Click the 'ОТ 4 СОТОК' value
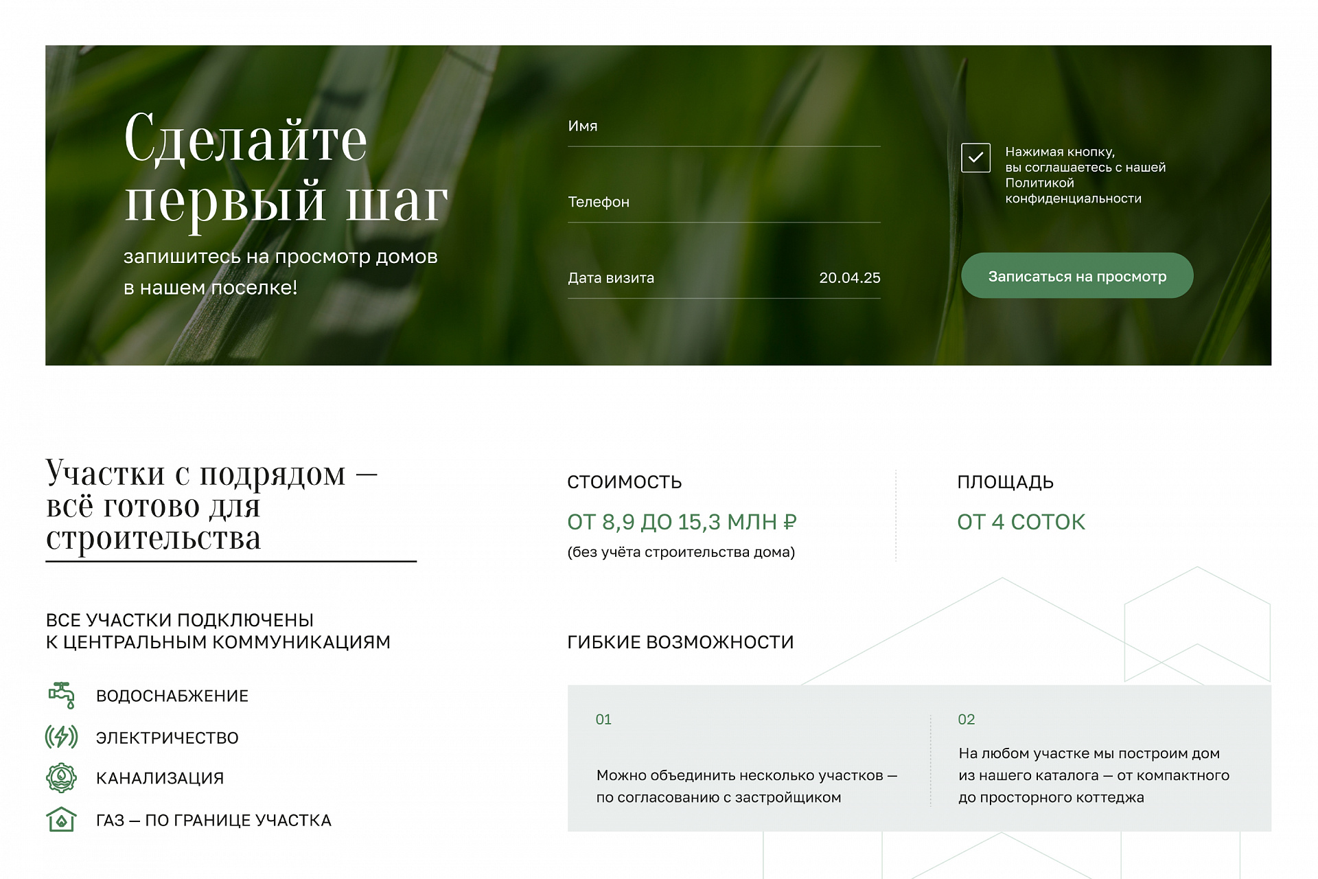The width and height of the screenshot is (1318, 879). 1021,522
